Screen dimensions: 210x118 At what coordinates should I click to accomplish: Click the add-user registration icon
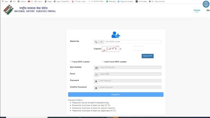coord(116,35)
